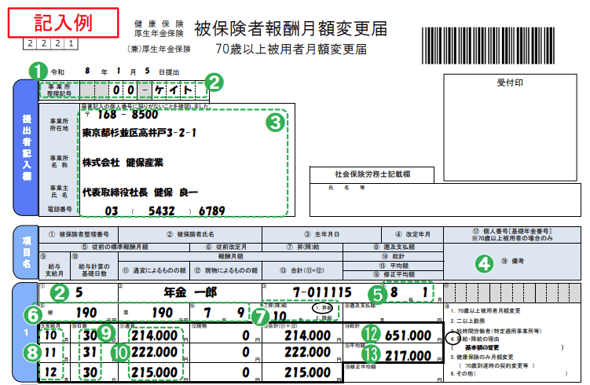
Task: Click the name 代表取締役社長 健保 良一
Action: coord(140,192)
